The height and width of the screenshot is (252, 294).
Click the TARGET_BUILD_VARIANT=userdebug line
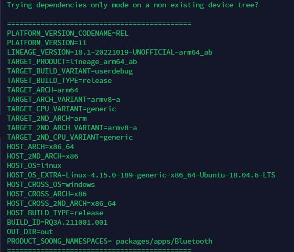(x=70, y=71)
